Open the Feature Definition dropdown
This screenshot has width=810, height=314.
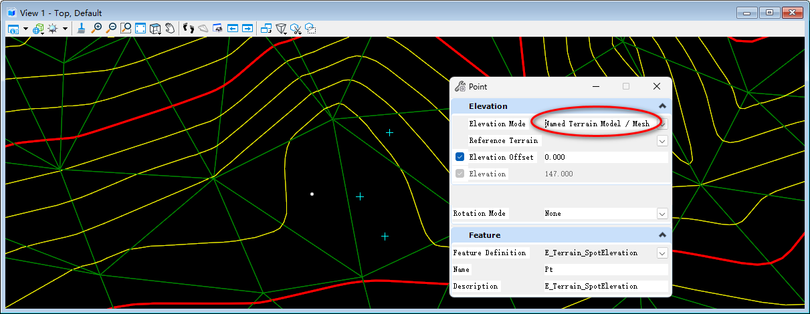click(x=662, y=253)
